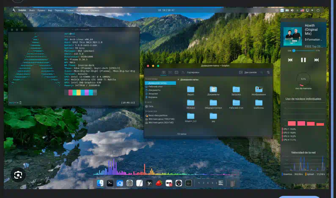Launch the strawberry music player dock icon
This screenshot has width=336, height=198.
159,183
